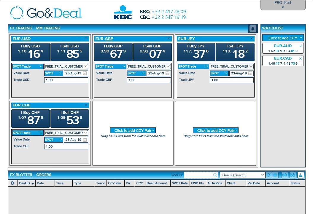Open calendar picker in EUR.GBP tile
Image resolution: width=313 pixels, height=214 pixels.
[168, 74]
